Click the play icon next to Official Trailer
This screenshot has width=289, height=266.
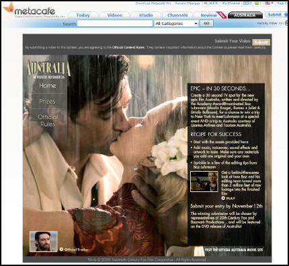(x=61, y=249)
